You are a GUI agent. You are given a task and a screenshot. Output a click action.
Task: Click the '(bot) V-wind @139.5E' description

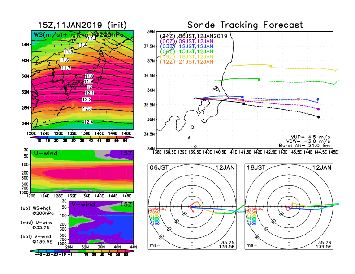[36, 239]
